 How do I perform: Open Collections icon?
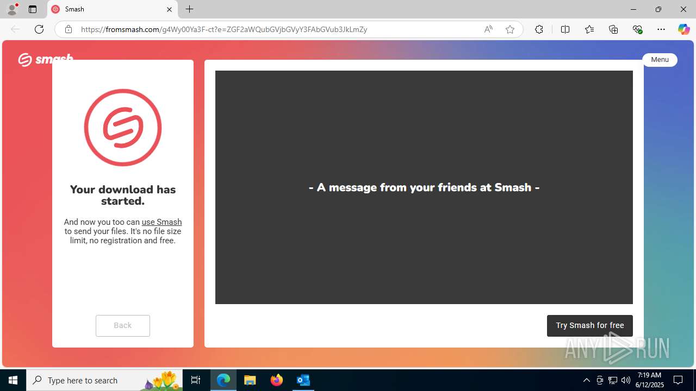[x=613, y=29]
